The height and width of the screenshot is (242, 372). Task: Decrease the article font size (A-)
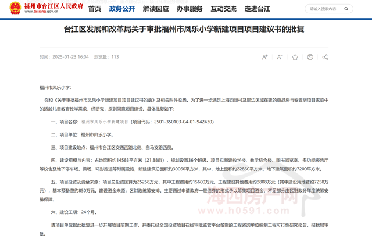pyautogui.click(x=280, y=57)
